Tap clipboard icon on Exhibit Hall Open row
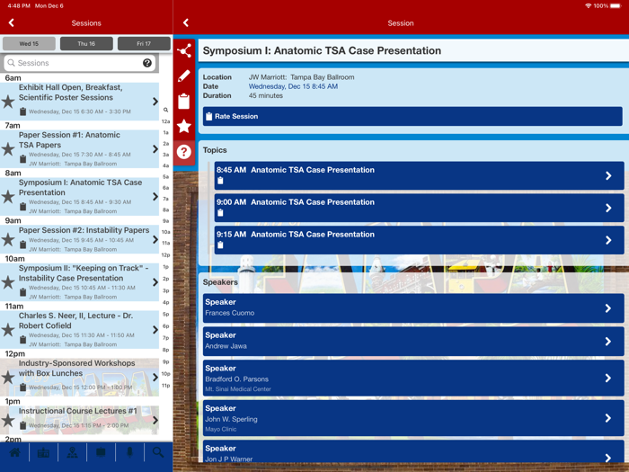The image size is (629, 472). click(x=22, y=111)
